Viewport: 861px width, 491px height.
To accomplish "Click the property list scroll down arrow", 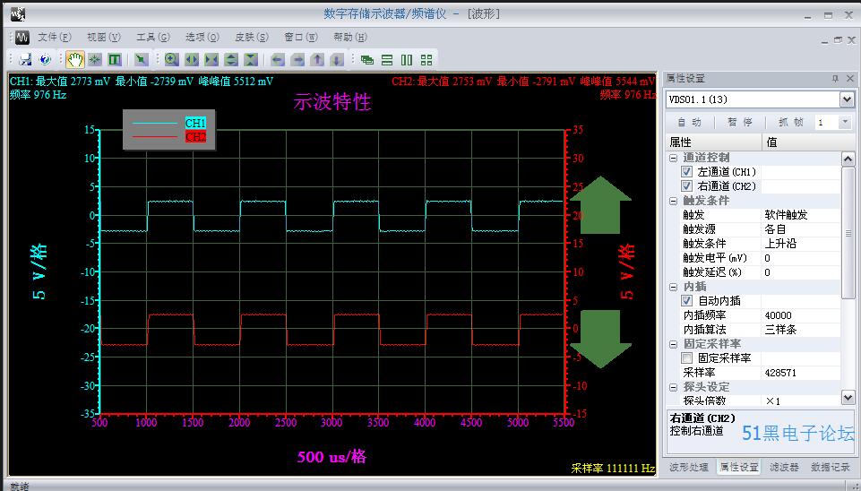I will point(848,398).
